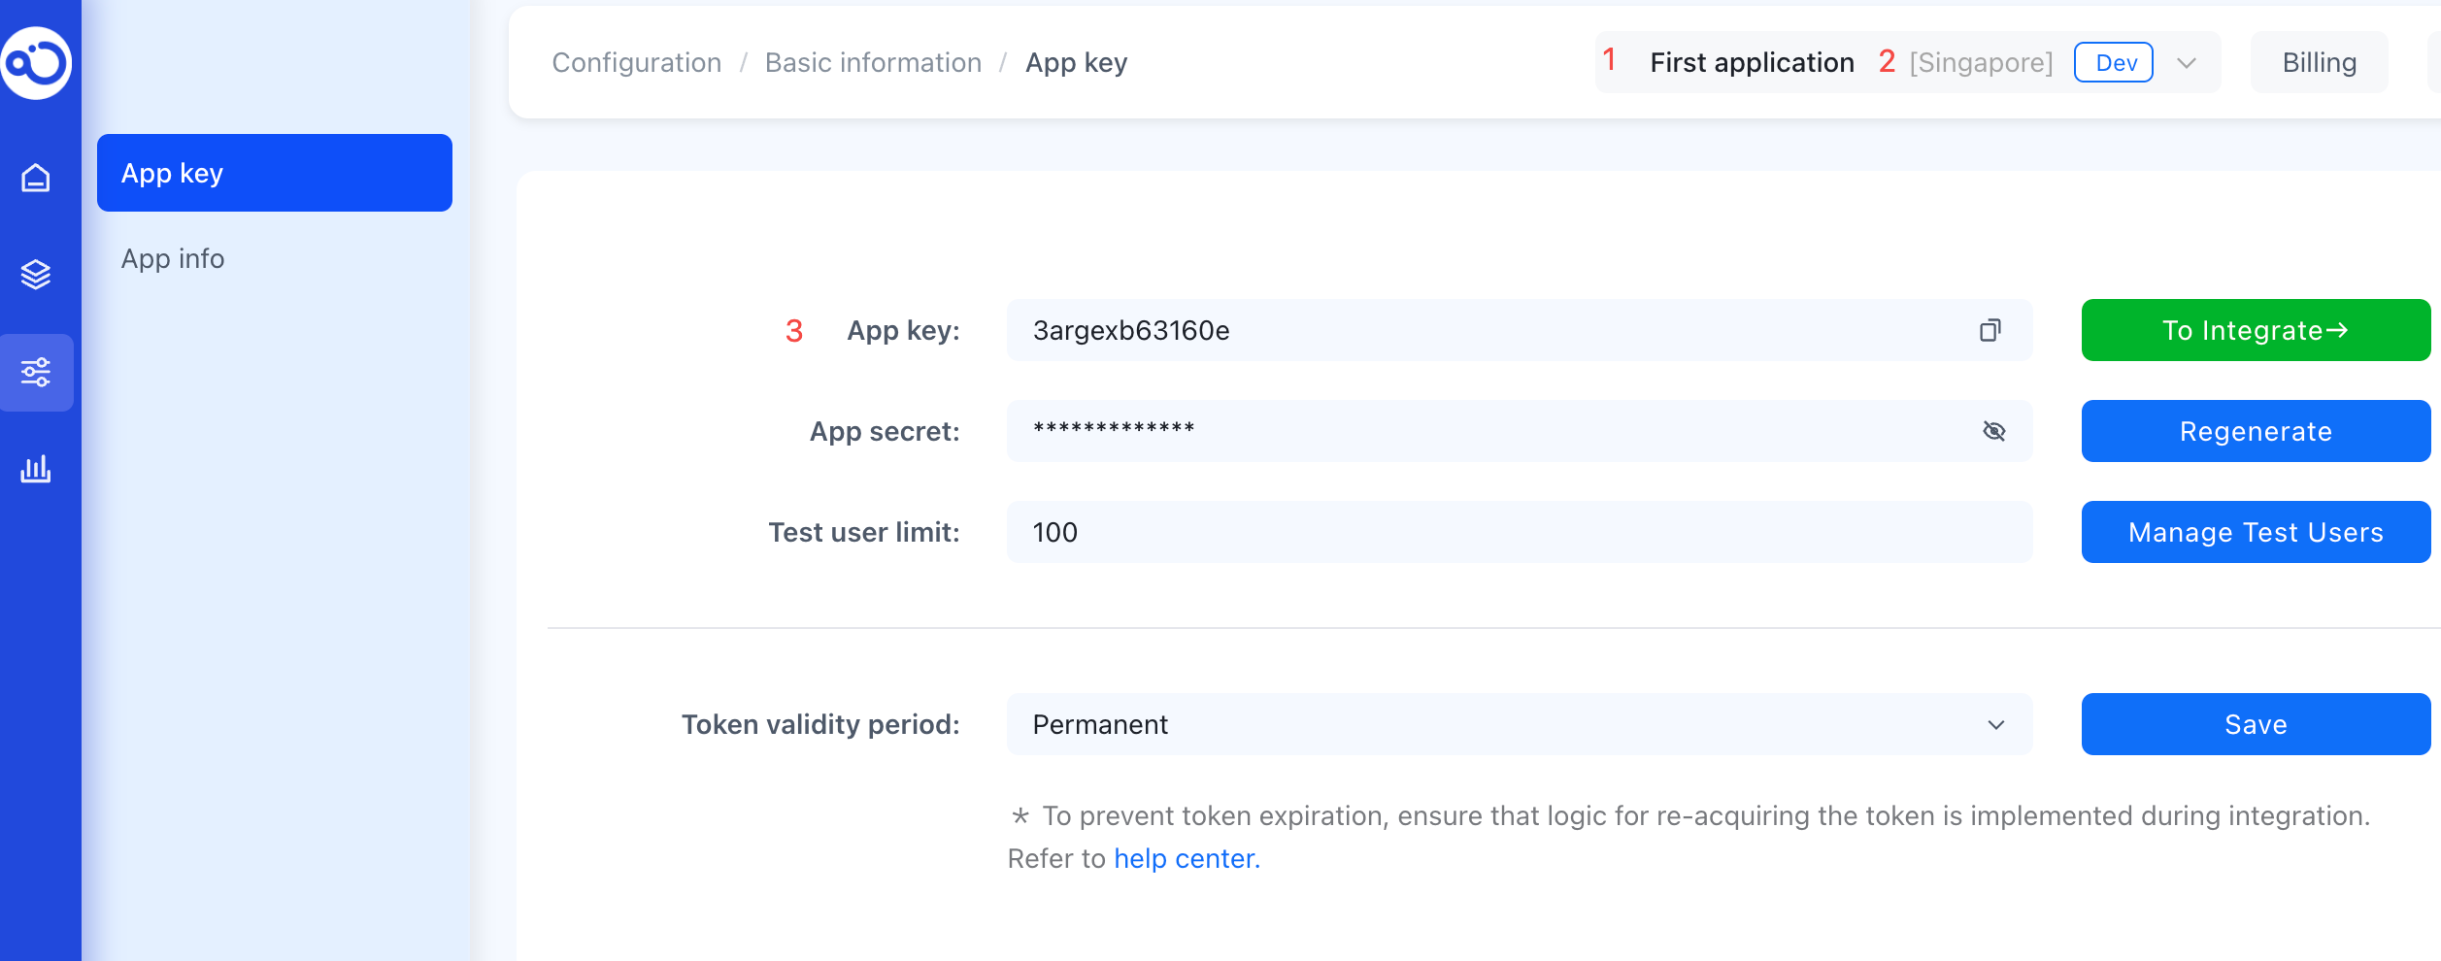Expand the application switcher chevron
Viewport: 2441px width, 961px height.
pos(2186,63)
